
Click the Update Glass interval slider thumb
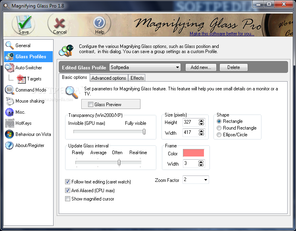[119, 162]
